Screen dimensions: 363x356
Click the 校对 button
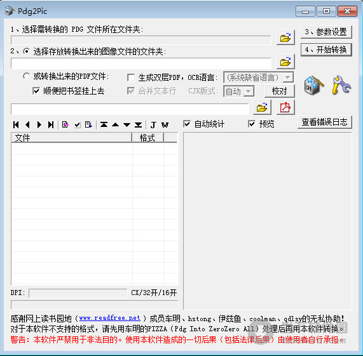point(280,91)
